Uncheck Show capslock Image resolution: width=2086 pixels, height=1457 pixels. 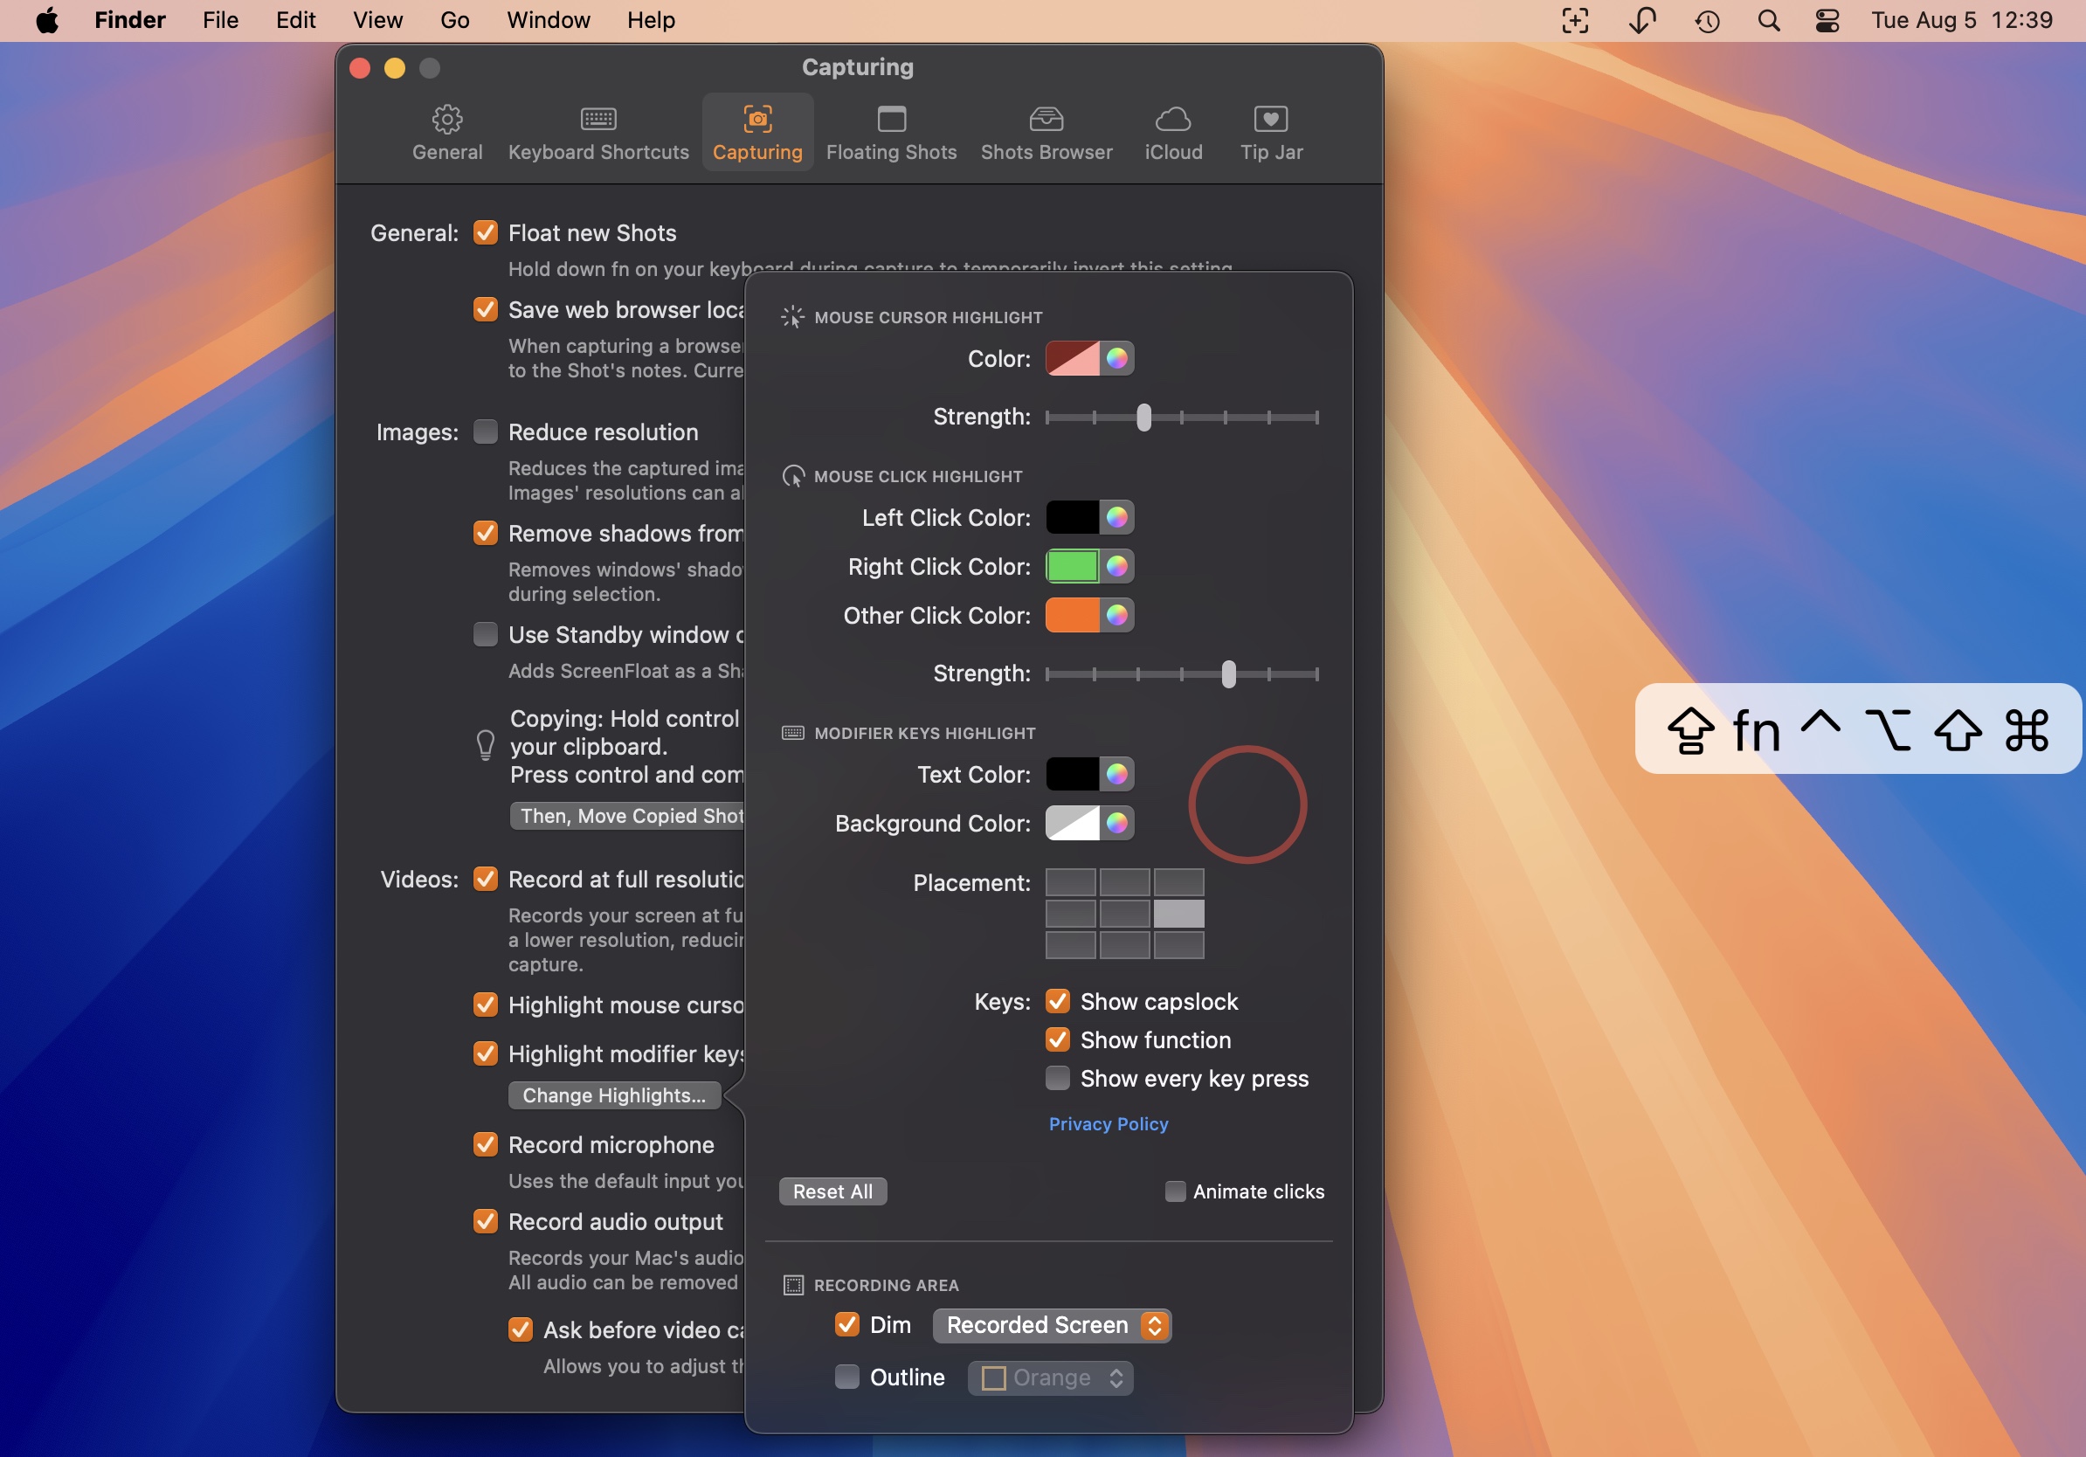pyautogui.click(x=1058, y=1002)
